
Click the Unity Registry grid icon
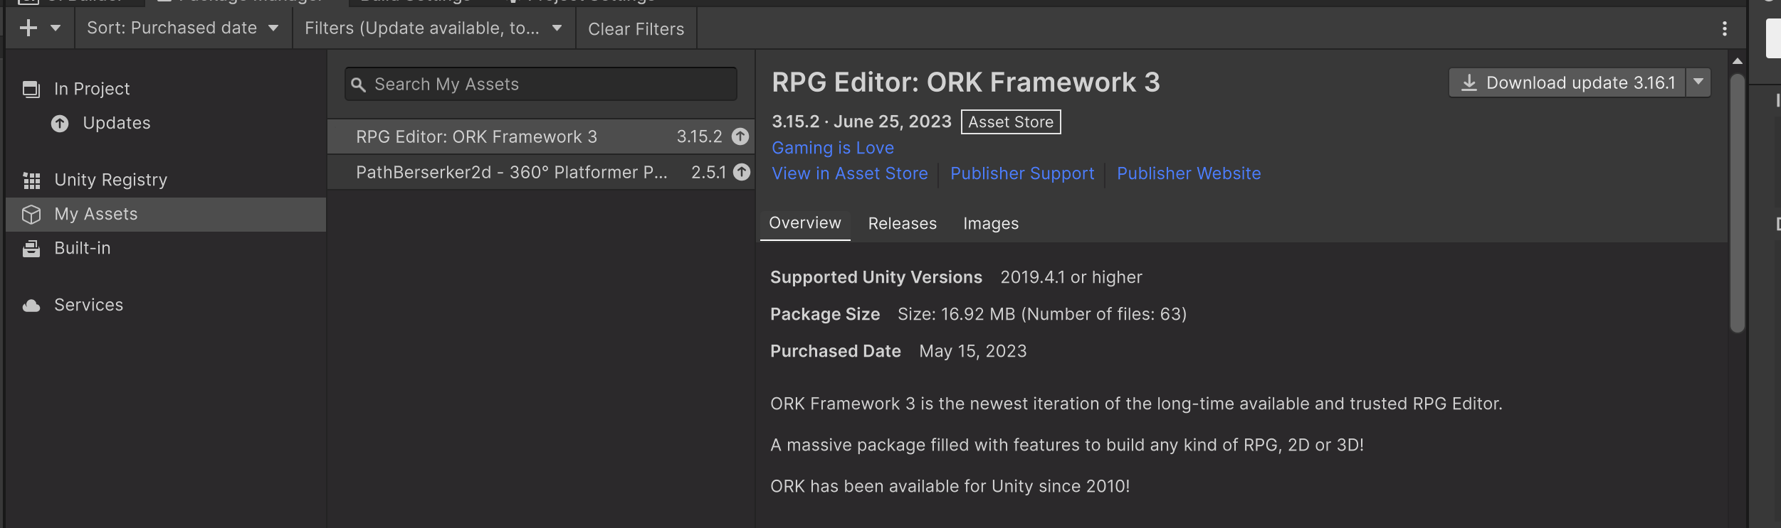click(x=31, y=181)
